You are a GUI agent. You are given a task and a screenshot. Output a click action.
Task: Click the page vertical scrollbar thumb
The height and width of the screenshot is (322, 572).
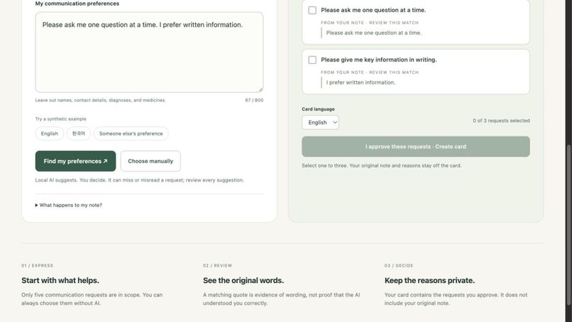point(568,225)
